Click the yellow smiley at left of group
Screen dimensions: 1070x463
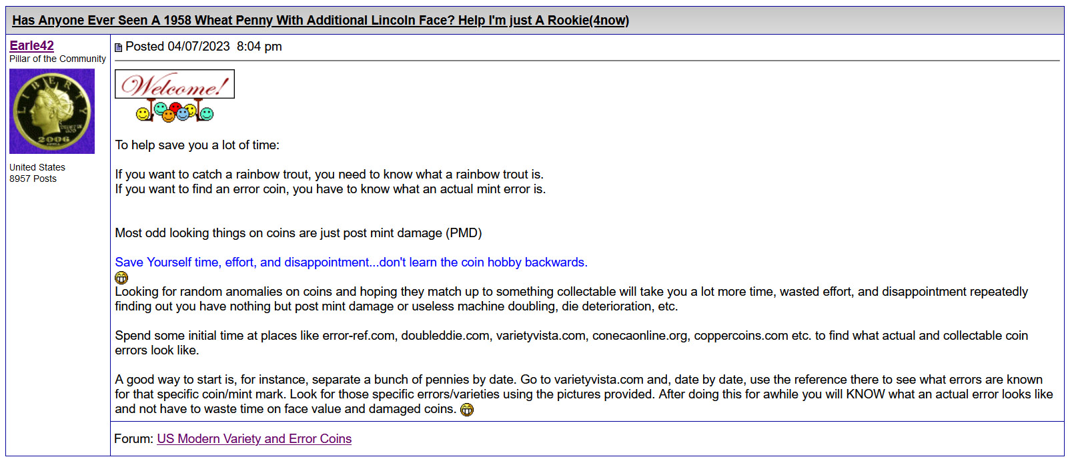point(142,114)
